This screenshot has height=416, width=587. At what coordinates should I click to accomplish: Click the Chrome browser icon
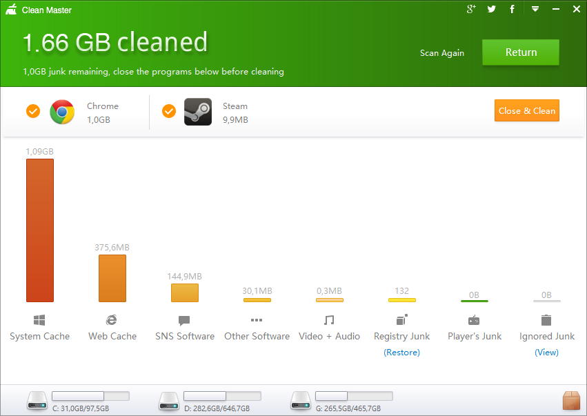[x=62, y=112]
